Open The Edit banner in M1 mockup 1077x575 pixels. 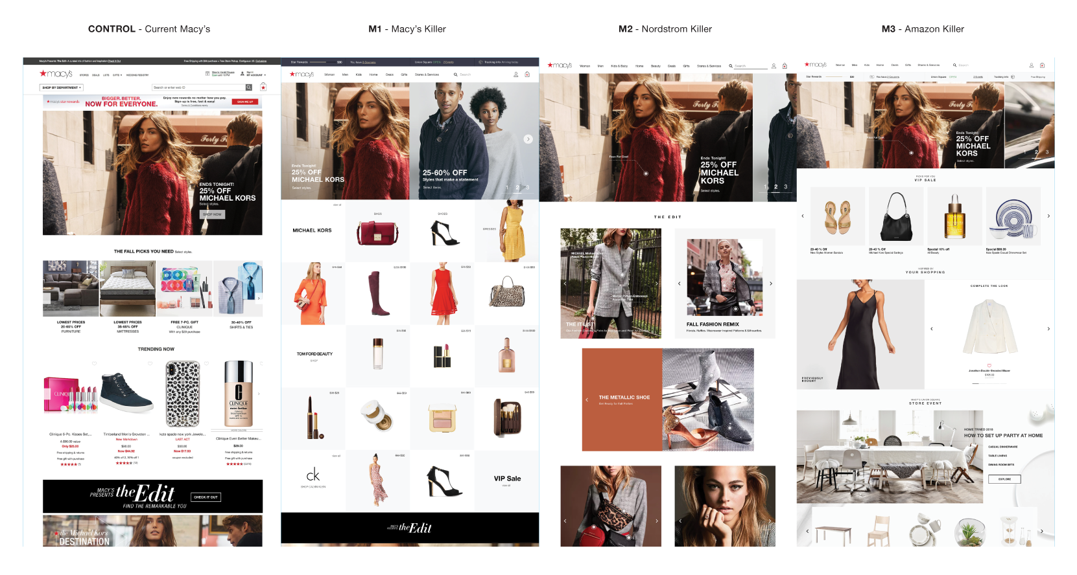pos(410,528)
